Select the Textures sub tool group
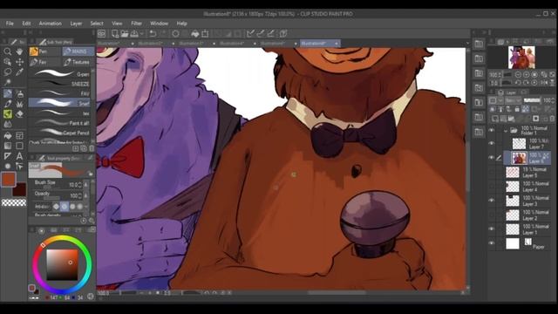The image size is (558, 314). tap(78, 62)
